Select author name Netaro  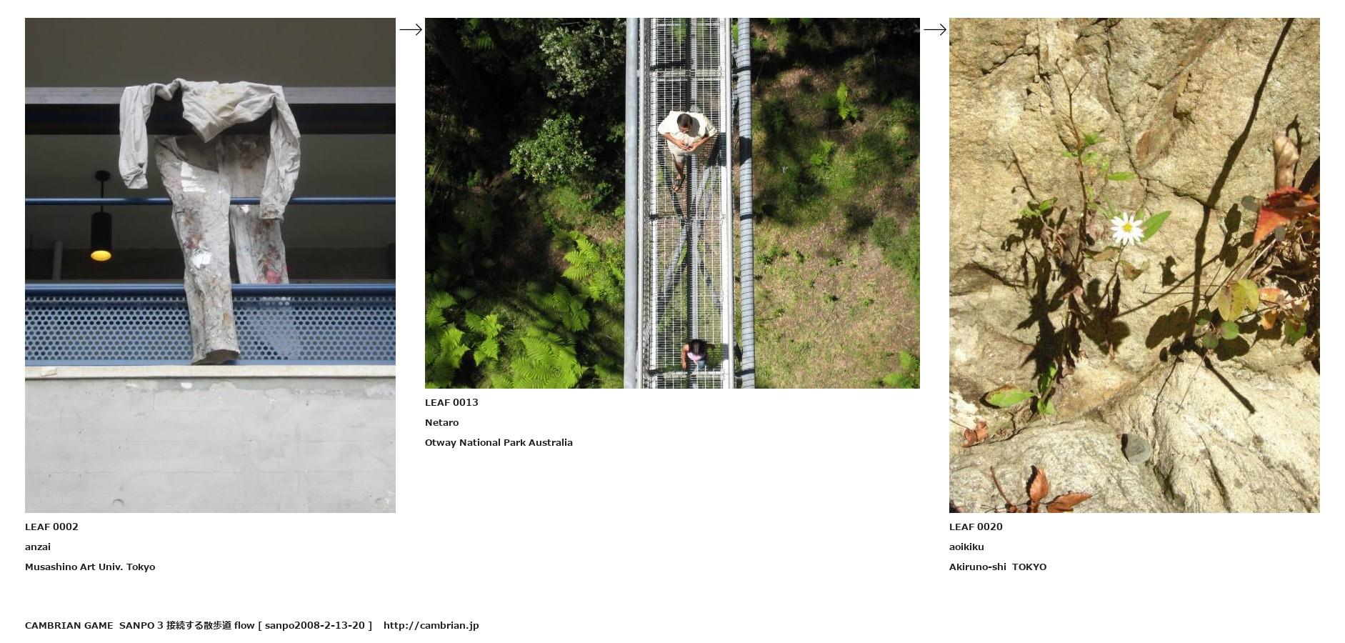(441, 422)
